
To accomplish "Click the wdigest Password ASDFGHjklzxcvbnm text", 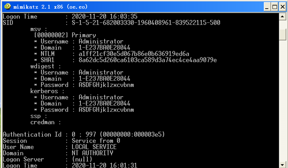I will pos(106,85).
